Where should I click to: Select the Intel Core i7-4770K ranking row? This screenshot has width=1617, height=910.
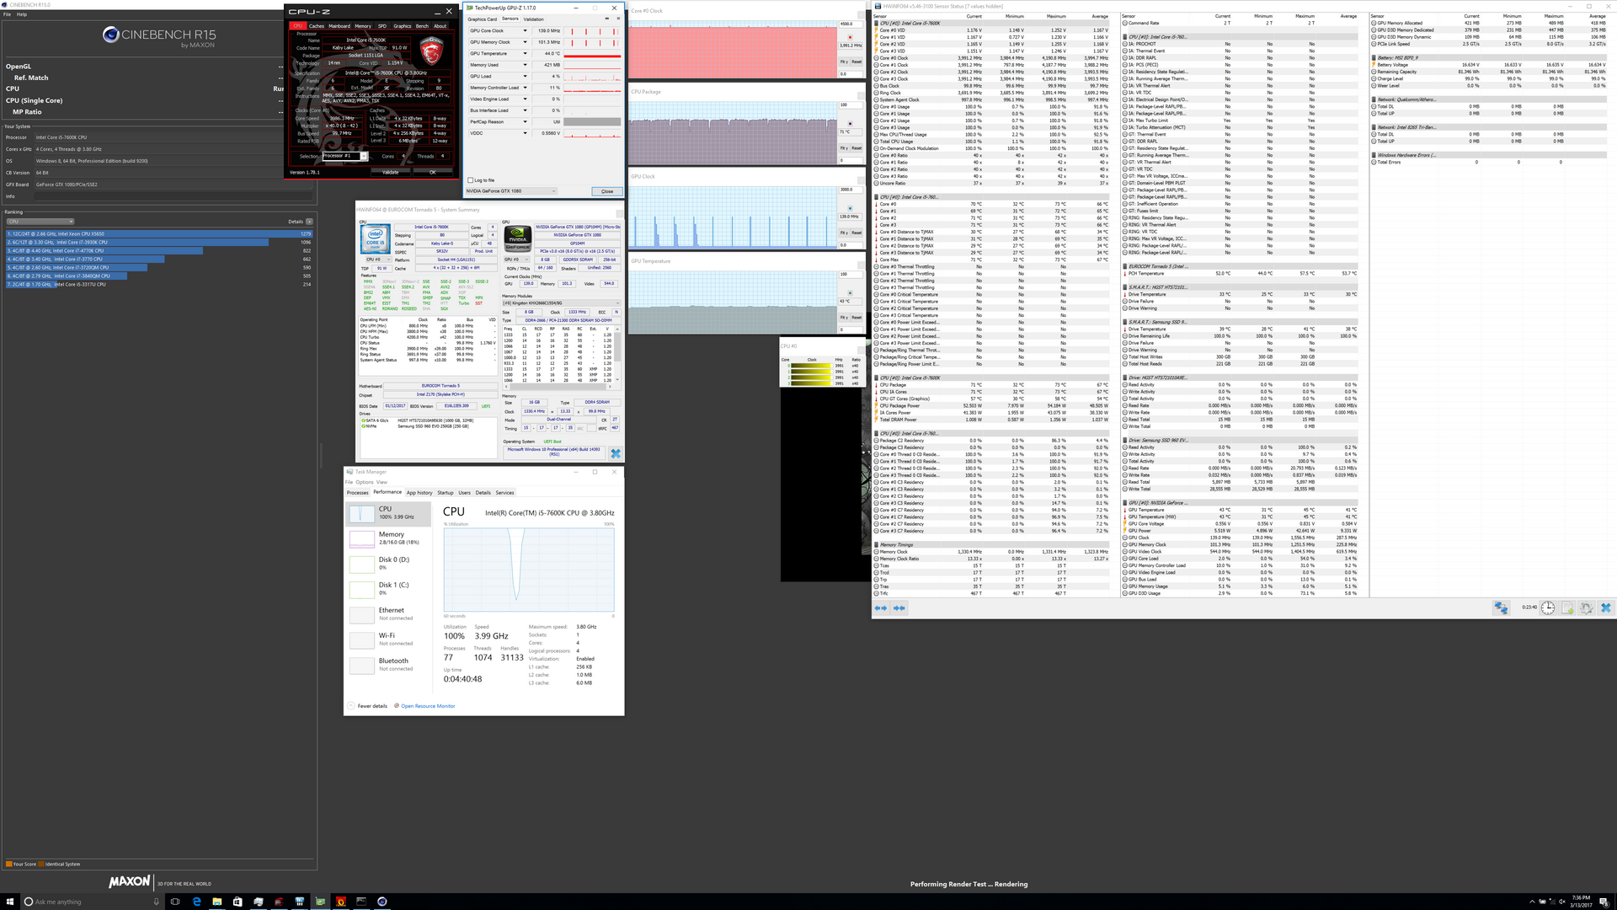(x=160, y=250)
